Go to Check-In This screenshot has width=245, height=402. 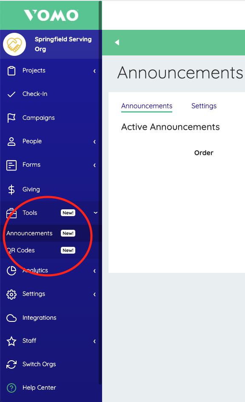[x=35, y=94]
